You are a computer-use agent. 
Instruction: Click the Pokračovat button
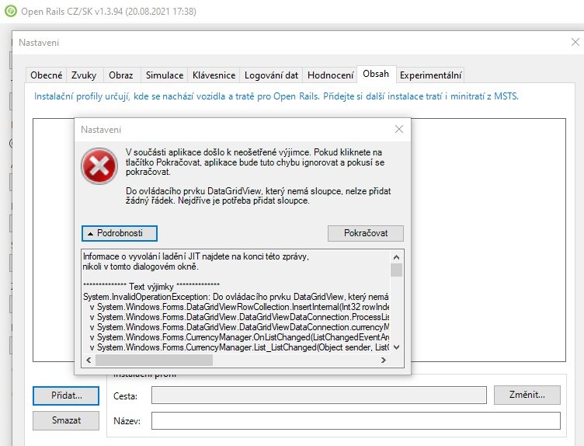[365, 233]
